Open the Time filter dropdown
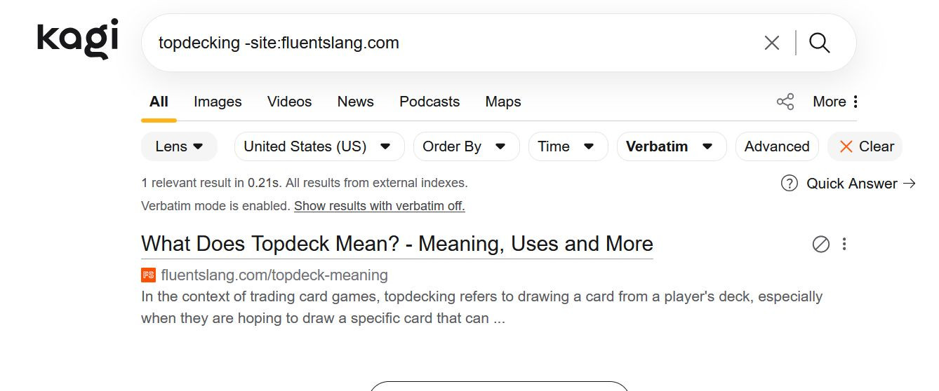This screenshot has height=391, width=939. coord(567,146)
